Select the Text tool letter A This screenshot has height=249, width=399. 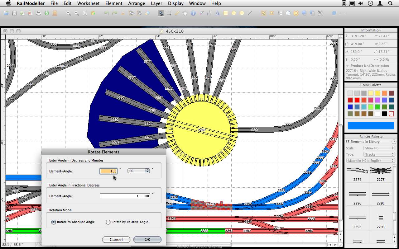pos(218,13)
